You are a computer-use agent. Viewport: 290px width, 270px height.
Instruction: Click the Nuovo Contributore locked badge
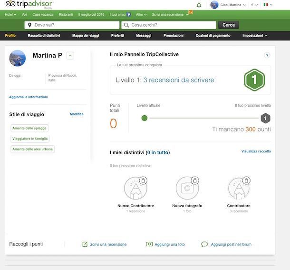click(135, 188)
